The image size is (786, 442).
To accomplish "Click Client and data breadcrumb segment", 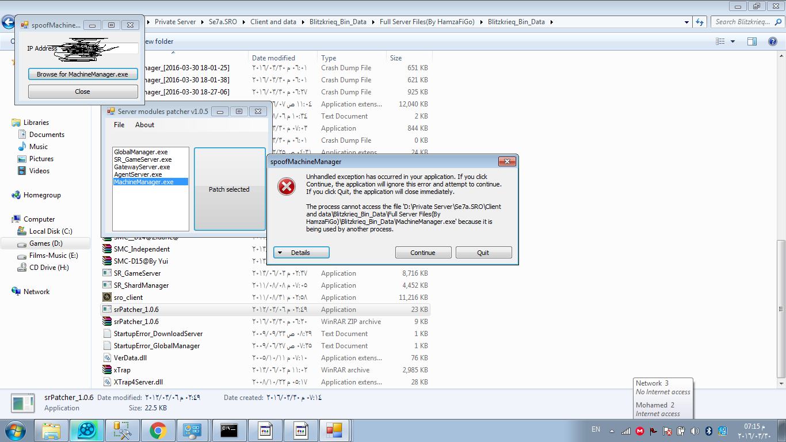I will coord(273,22).
